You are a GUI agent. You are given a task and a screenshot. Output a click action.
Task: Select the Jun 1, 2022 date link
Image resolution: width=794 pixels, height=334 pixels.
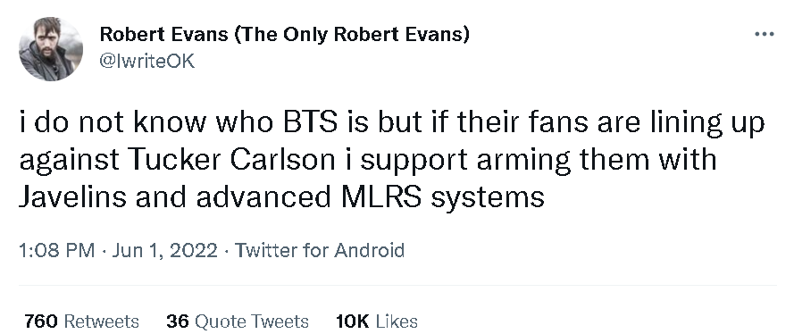tap(164, 250)
